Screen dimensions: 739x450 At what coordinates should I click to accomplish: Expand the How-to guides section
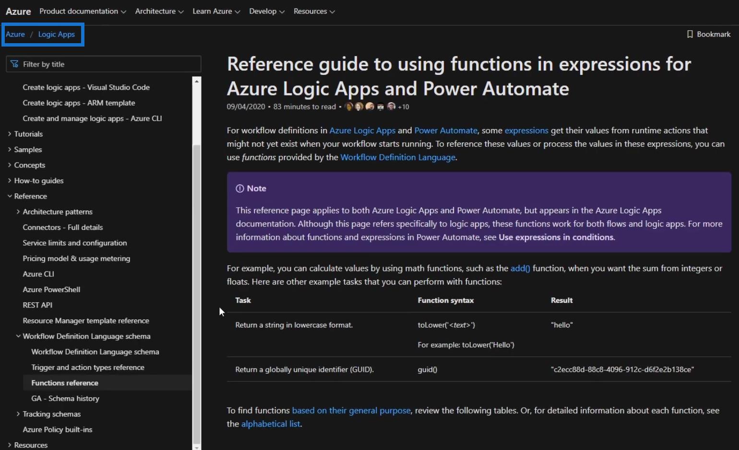10,180
